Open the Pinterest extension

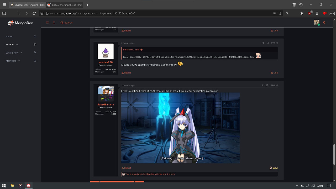coord(302,13)
